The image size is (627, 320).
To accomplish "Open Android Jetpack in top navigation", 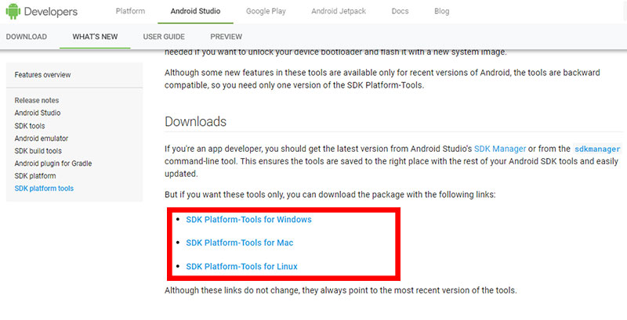I will [339, 11].
